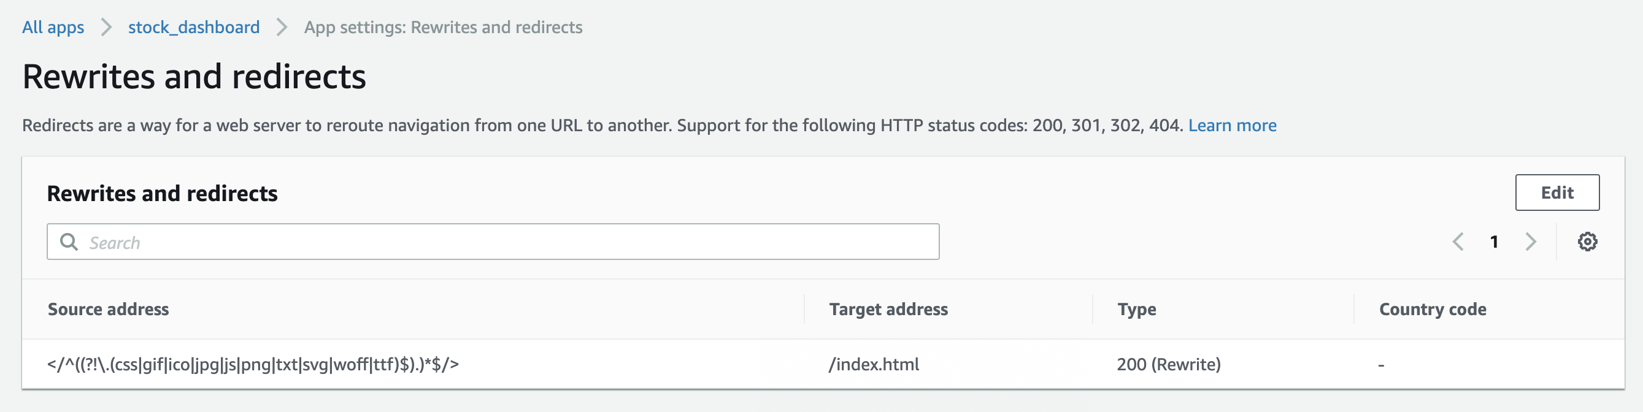
Task: Open the All apps breadcrumb link
Action: [53, 28]
